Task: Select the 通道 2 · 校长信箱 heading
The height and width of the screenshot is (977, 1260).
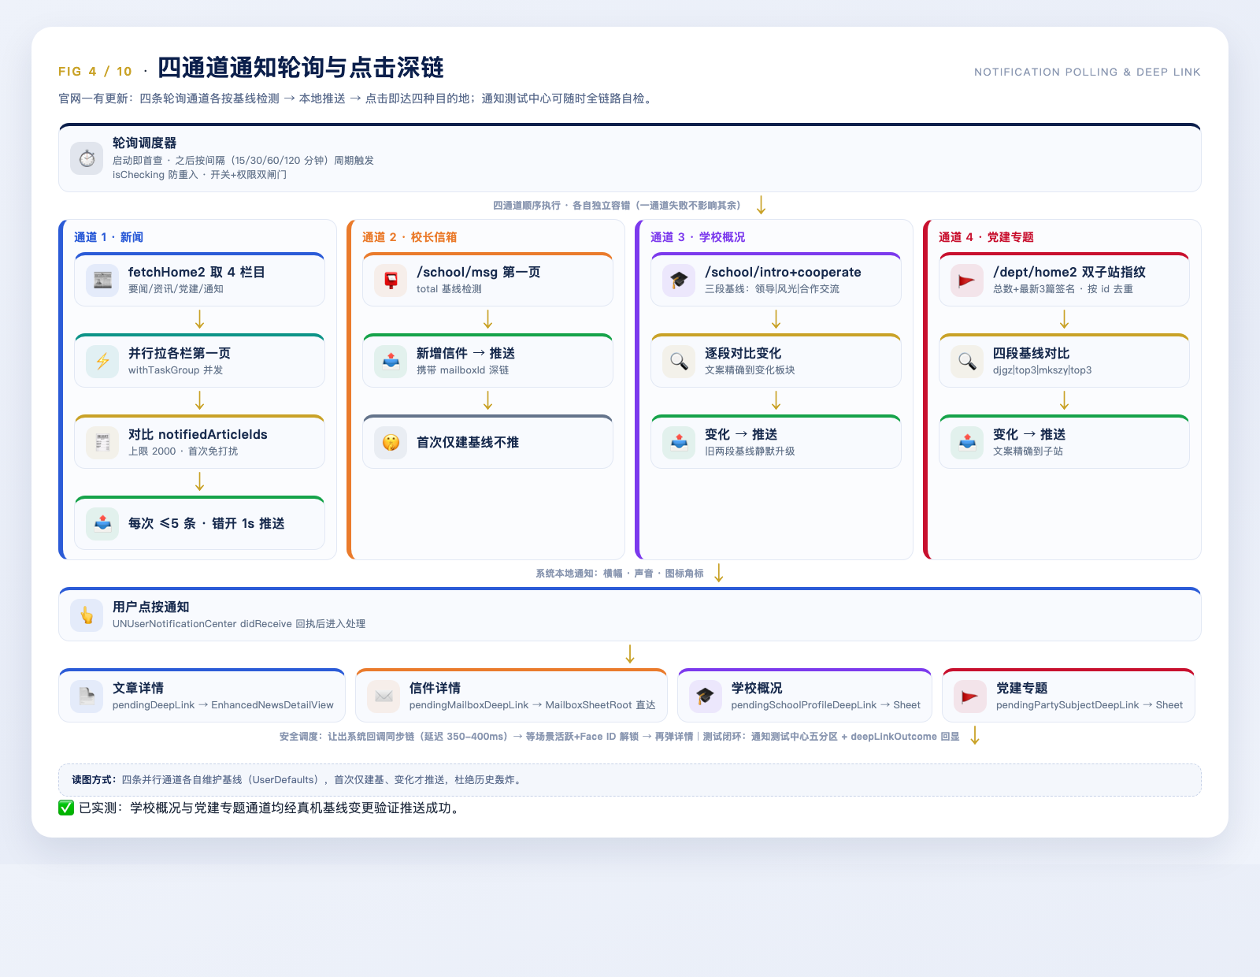Action: tap(409, 237)
